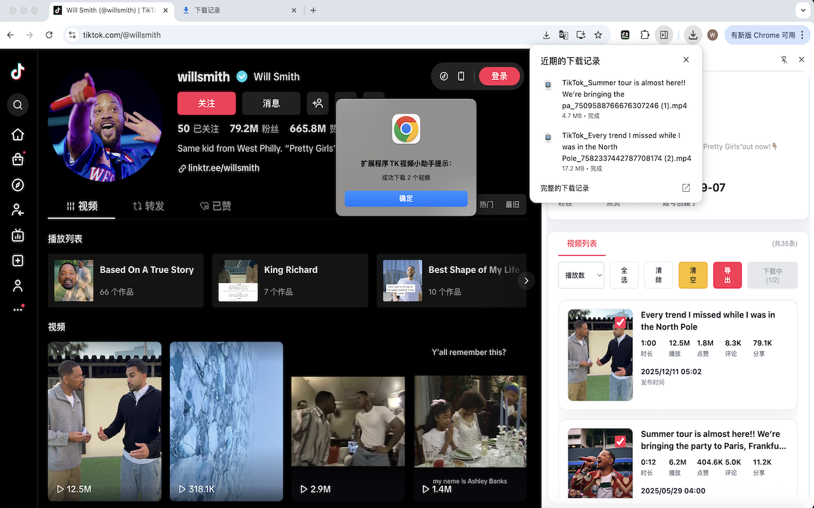Click the 清除 button

(x=658, y=276)
